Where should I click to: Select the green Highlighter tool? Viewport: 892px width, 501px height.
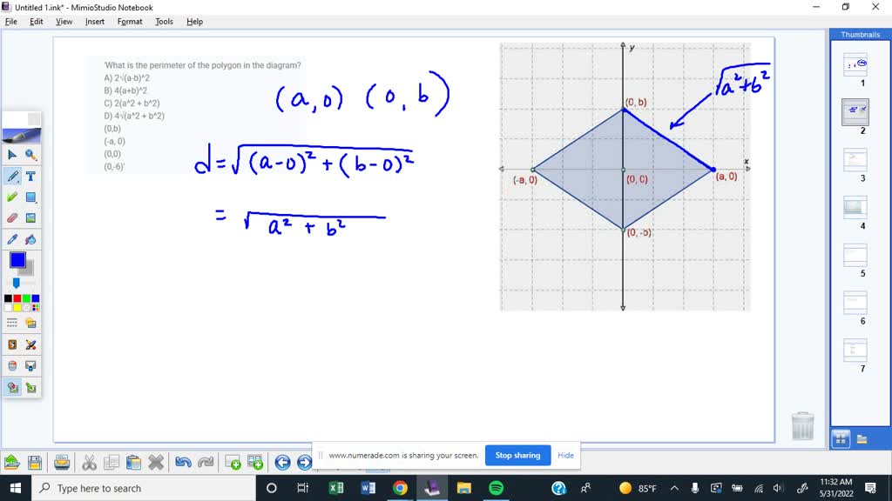point(12,197)
